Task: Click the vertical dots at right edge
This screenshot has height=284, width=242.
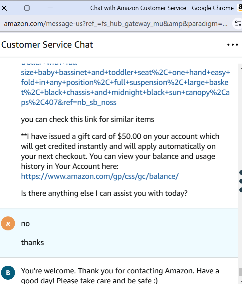Action: coord(240,181)
